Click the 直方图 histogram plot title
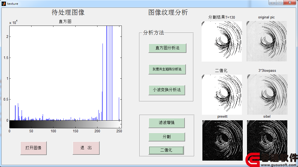 click(x=65, y=21)
